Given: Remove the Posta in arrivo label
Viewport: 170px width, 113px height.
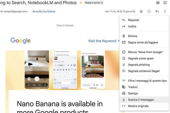Looking at the screenshot, I should [102, 3].
